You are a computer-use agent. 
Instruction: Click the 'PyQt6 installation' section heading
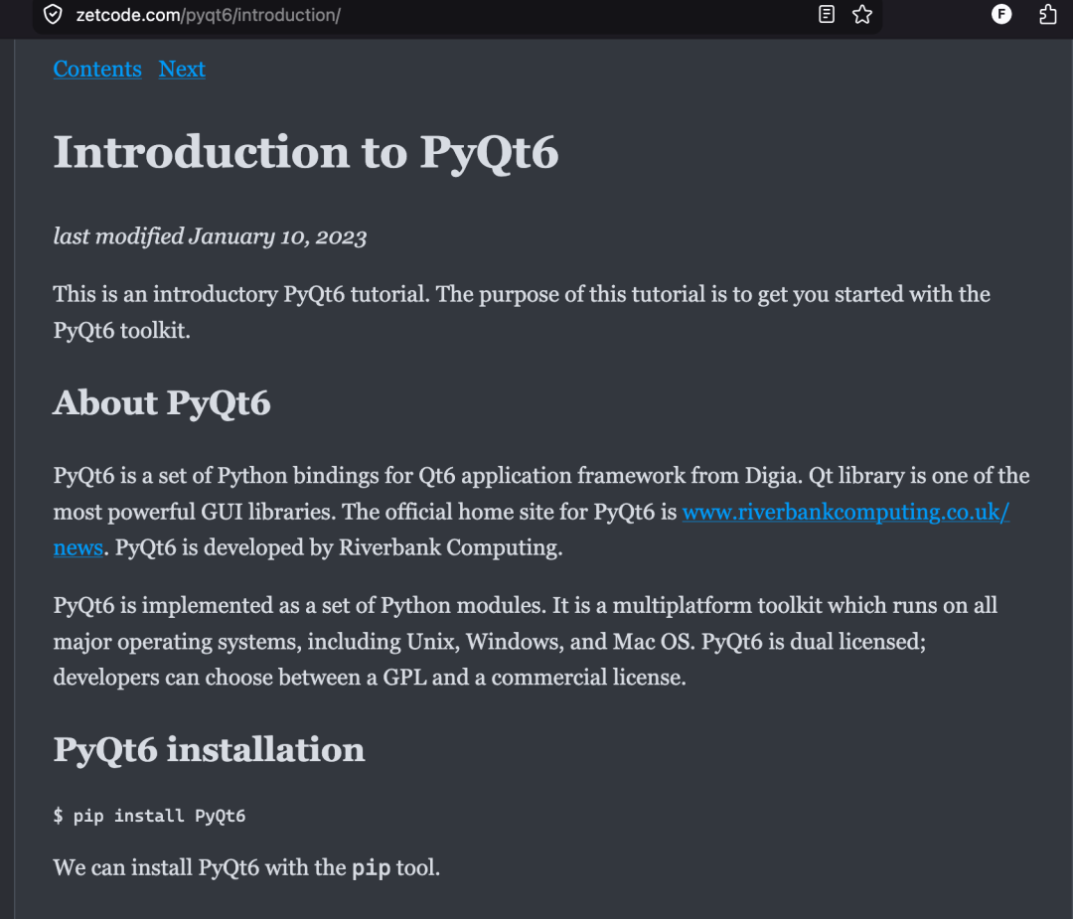209,749
